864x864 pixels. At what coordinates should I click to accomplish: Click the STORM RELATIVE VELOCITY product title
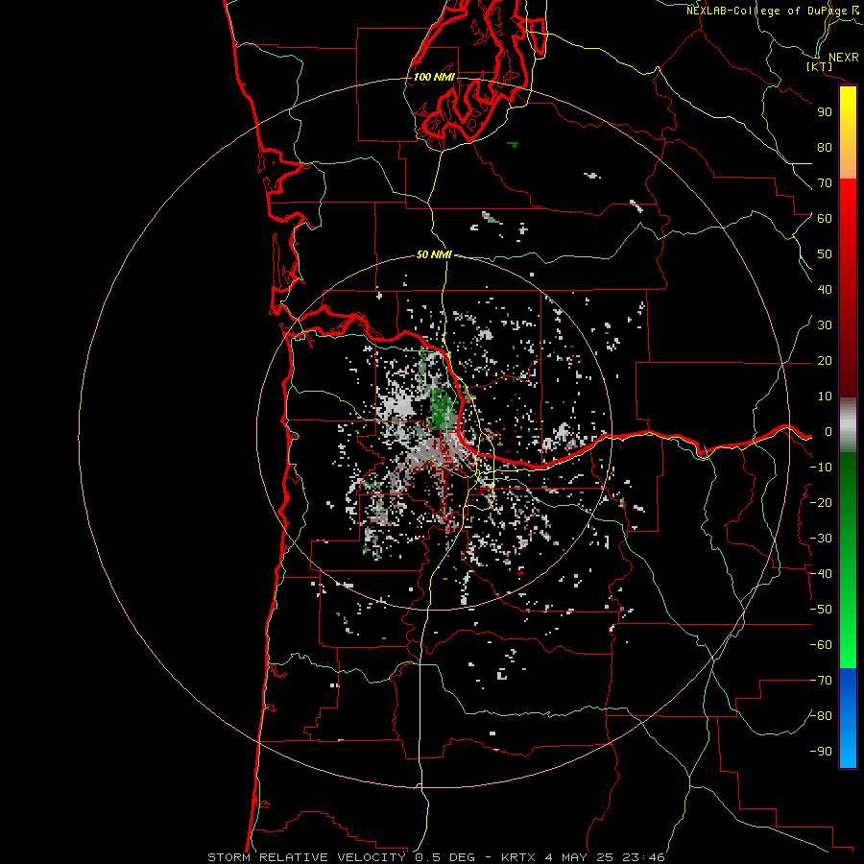pos(306,857)
